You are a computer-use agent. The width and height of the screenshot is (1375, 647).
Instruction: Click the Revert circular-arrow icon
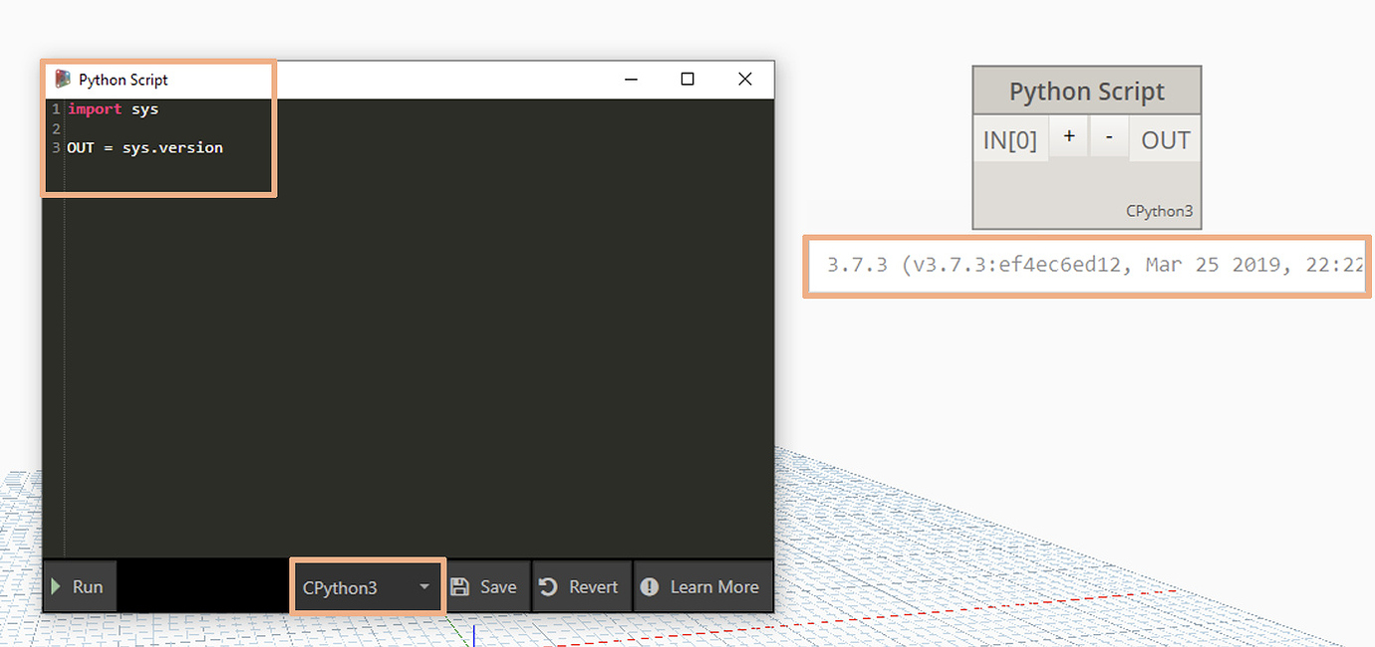coord(549,586)
